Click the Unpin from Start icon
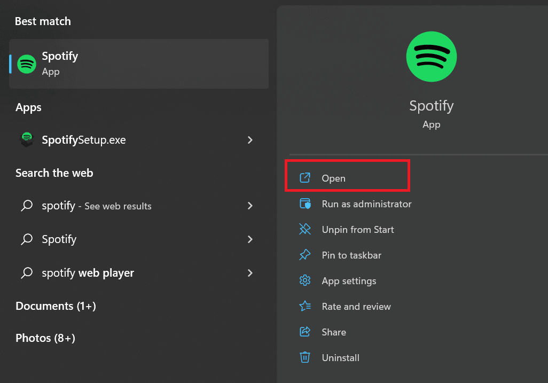Viewport: 548px width, 383px height. click(x=305, y=229)
